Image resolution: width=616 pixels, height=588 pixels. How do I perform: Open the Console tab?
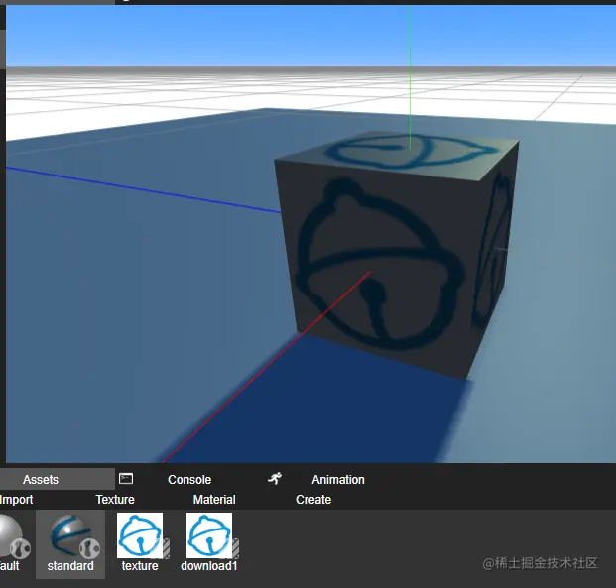coord(189,480)
